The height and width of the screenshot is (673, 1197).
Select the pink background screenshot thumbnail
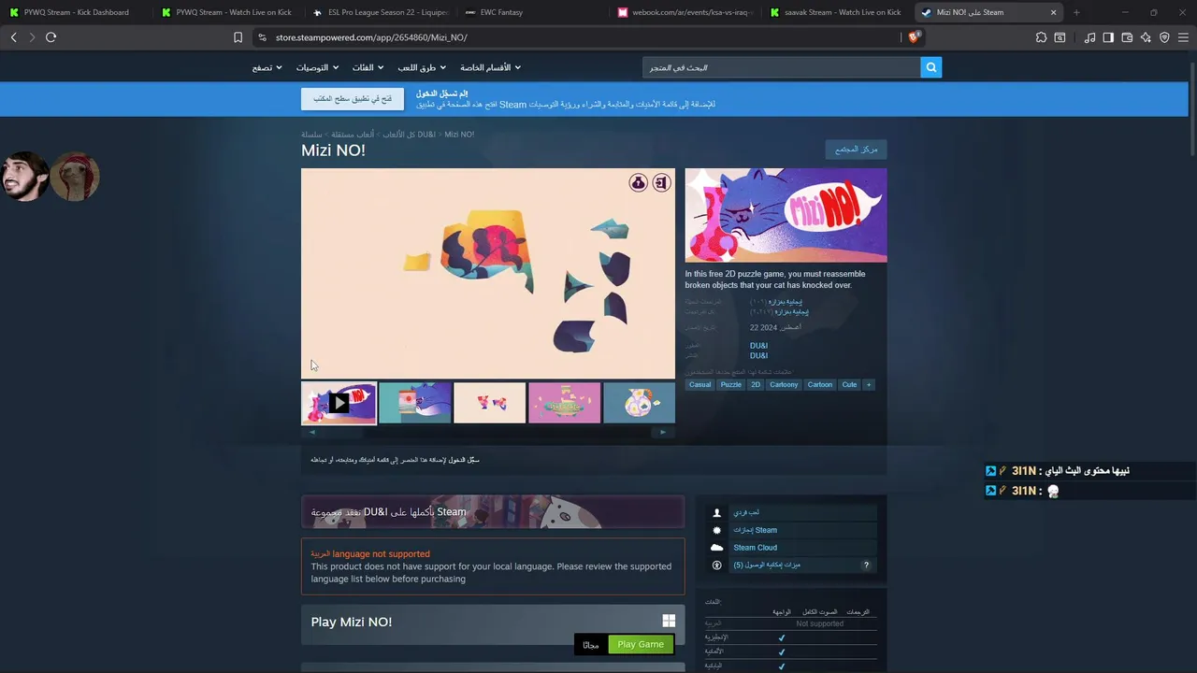[x=564, y=403]
